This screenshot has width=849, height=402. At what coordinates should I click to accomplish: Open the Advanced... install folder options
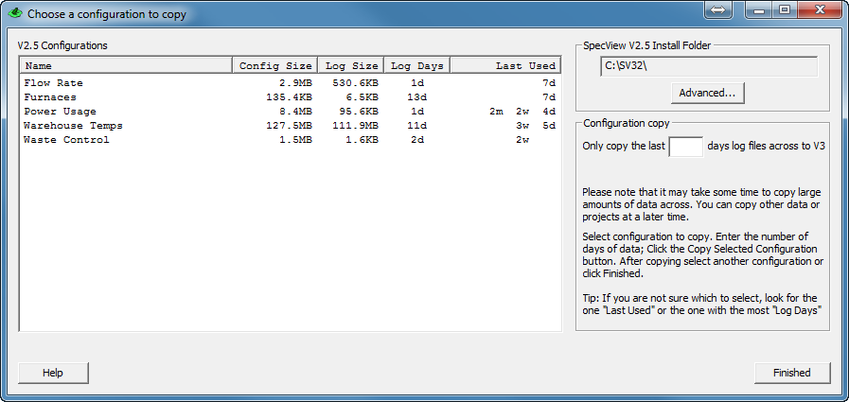coord(706,93)
